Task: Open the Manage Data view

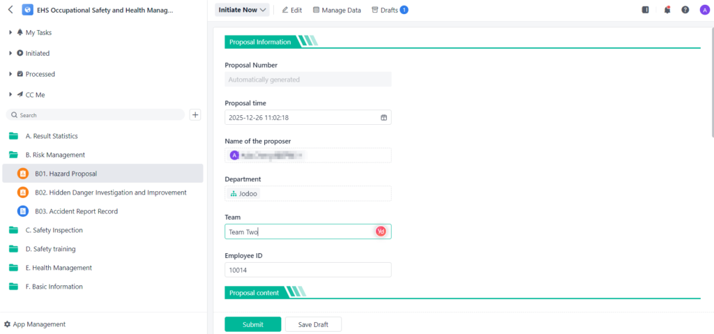Action: 337,10
